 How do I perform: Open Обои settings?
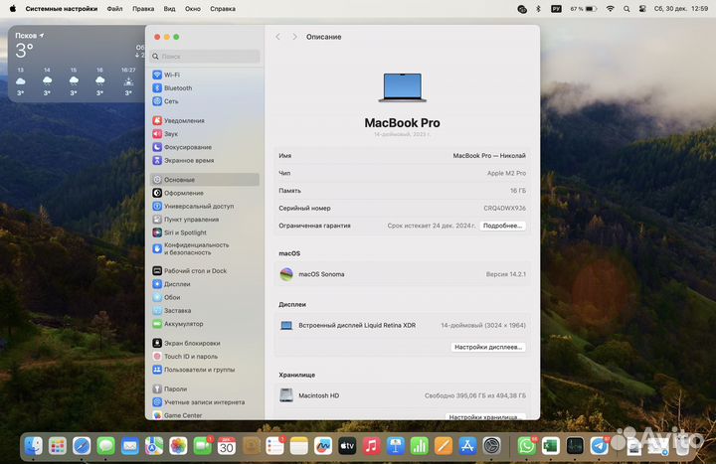(x=205, y=297)
